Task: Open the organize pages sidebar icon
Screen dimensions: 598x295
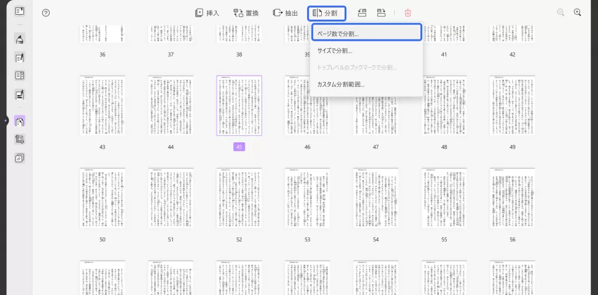Action: (x=19, y=121)
